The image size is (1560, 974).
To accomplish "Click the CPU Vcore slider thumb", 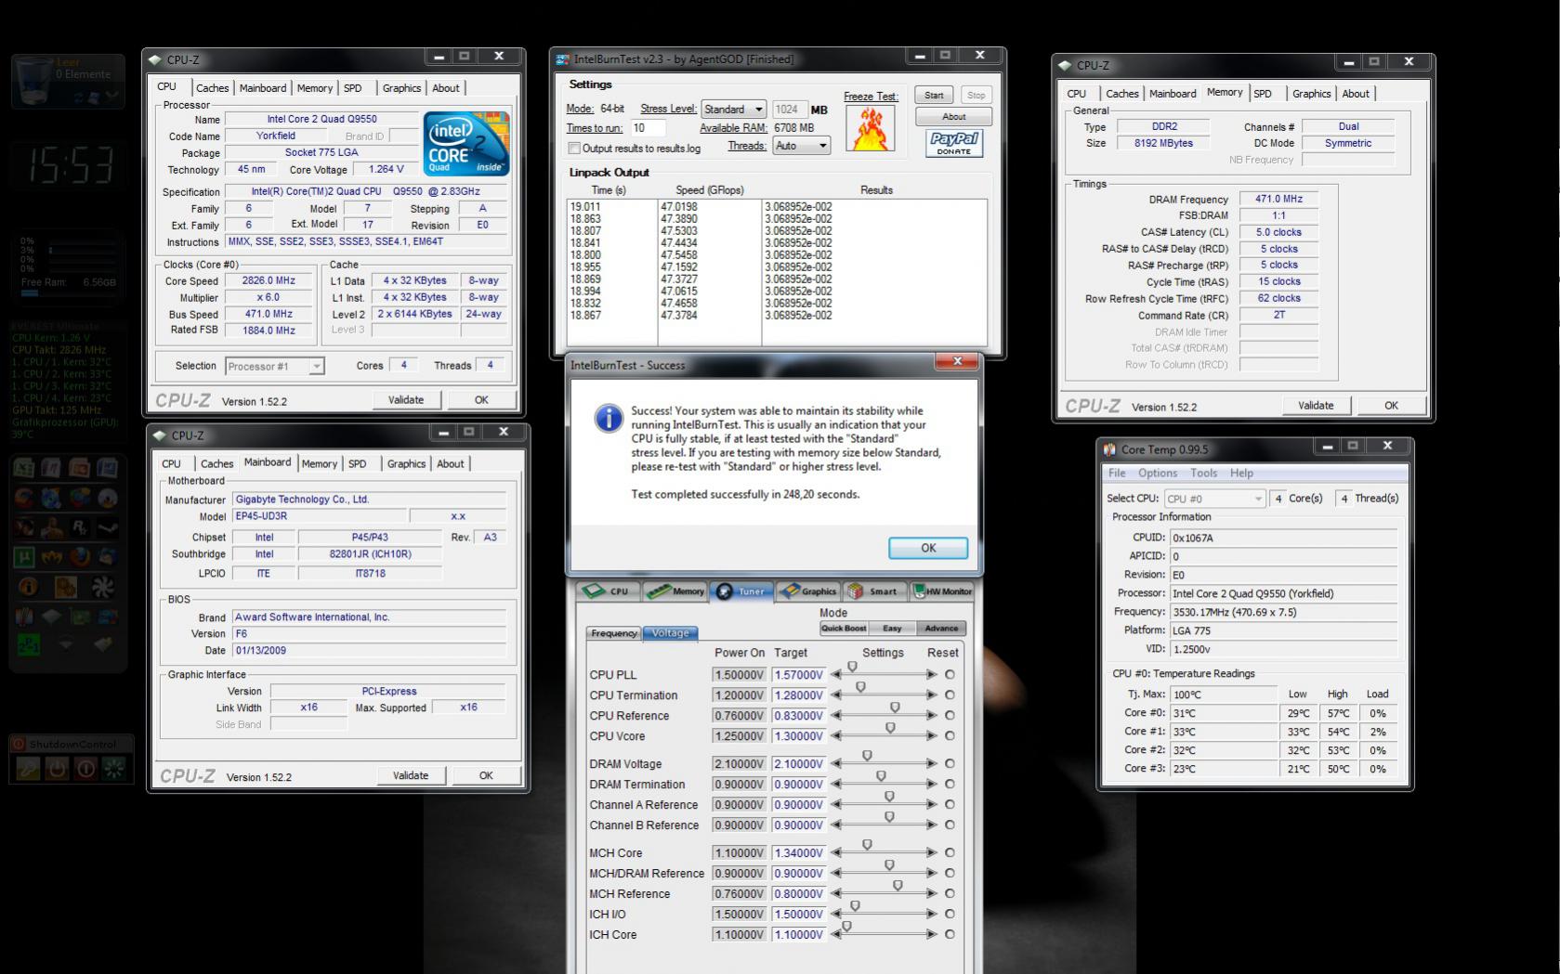I will [890, 729].
